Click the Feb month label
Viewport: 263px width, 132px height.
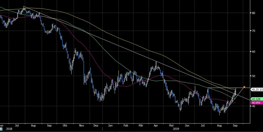click(126, 126)
